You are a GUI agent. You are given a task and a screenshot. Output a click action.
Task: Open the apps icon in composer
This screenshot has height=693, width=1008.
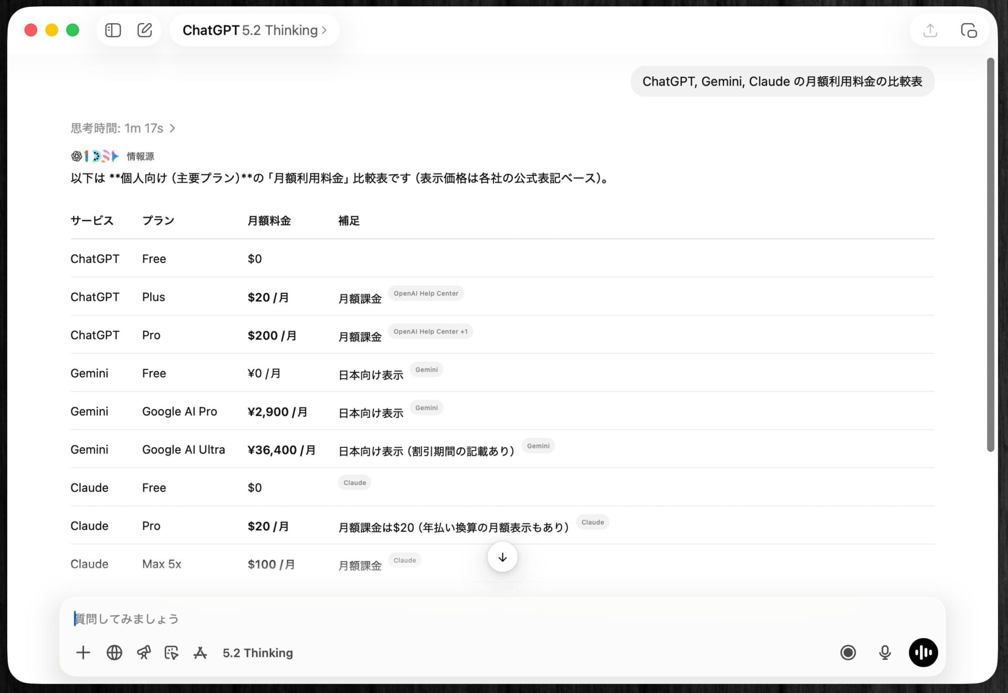[200, 653]
